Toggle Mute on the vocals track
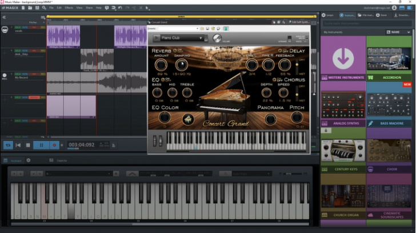416x233 pixels. (x=25, y=27)
